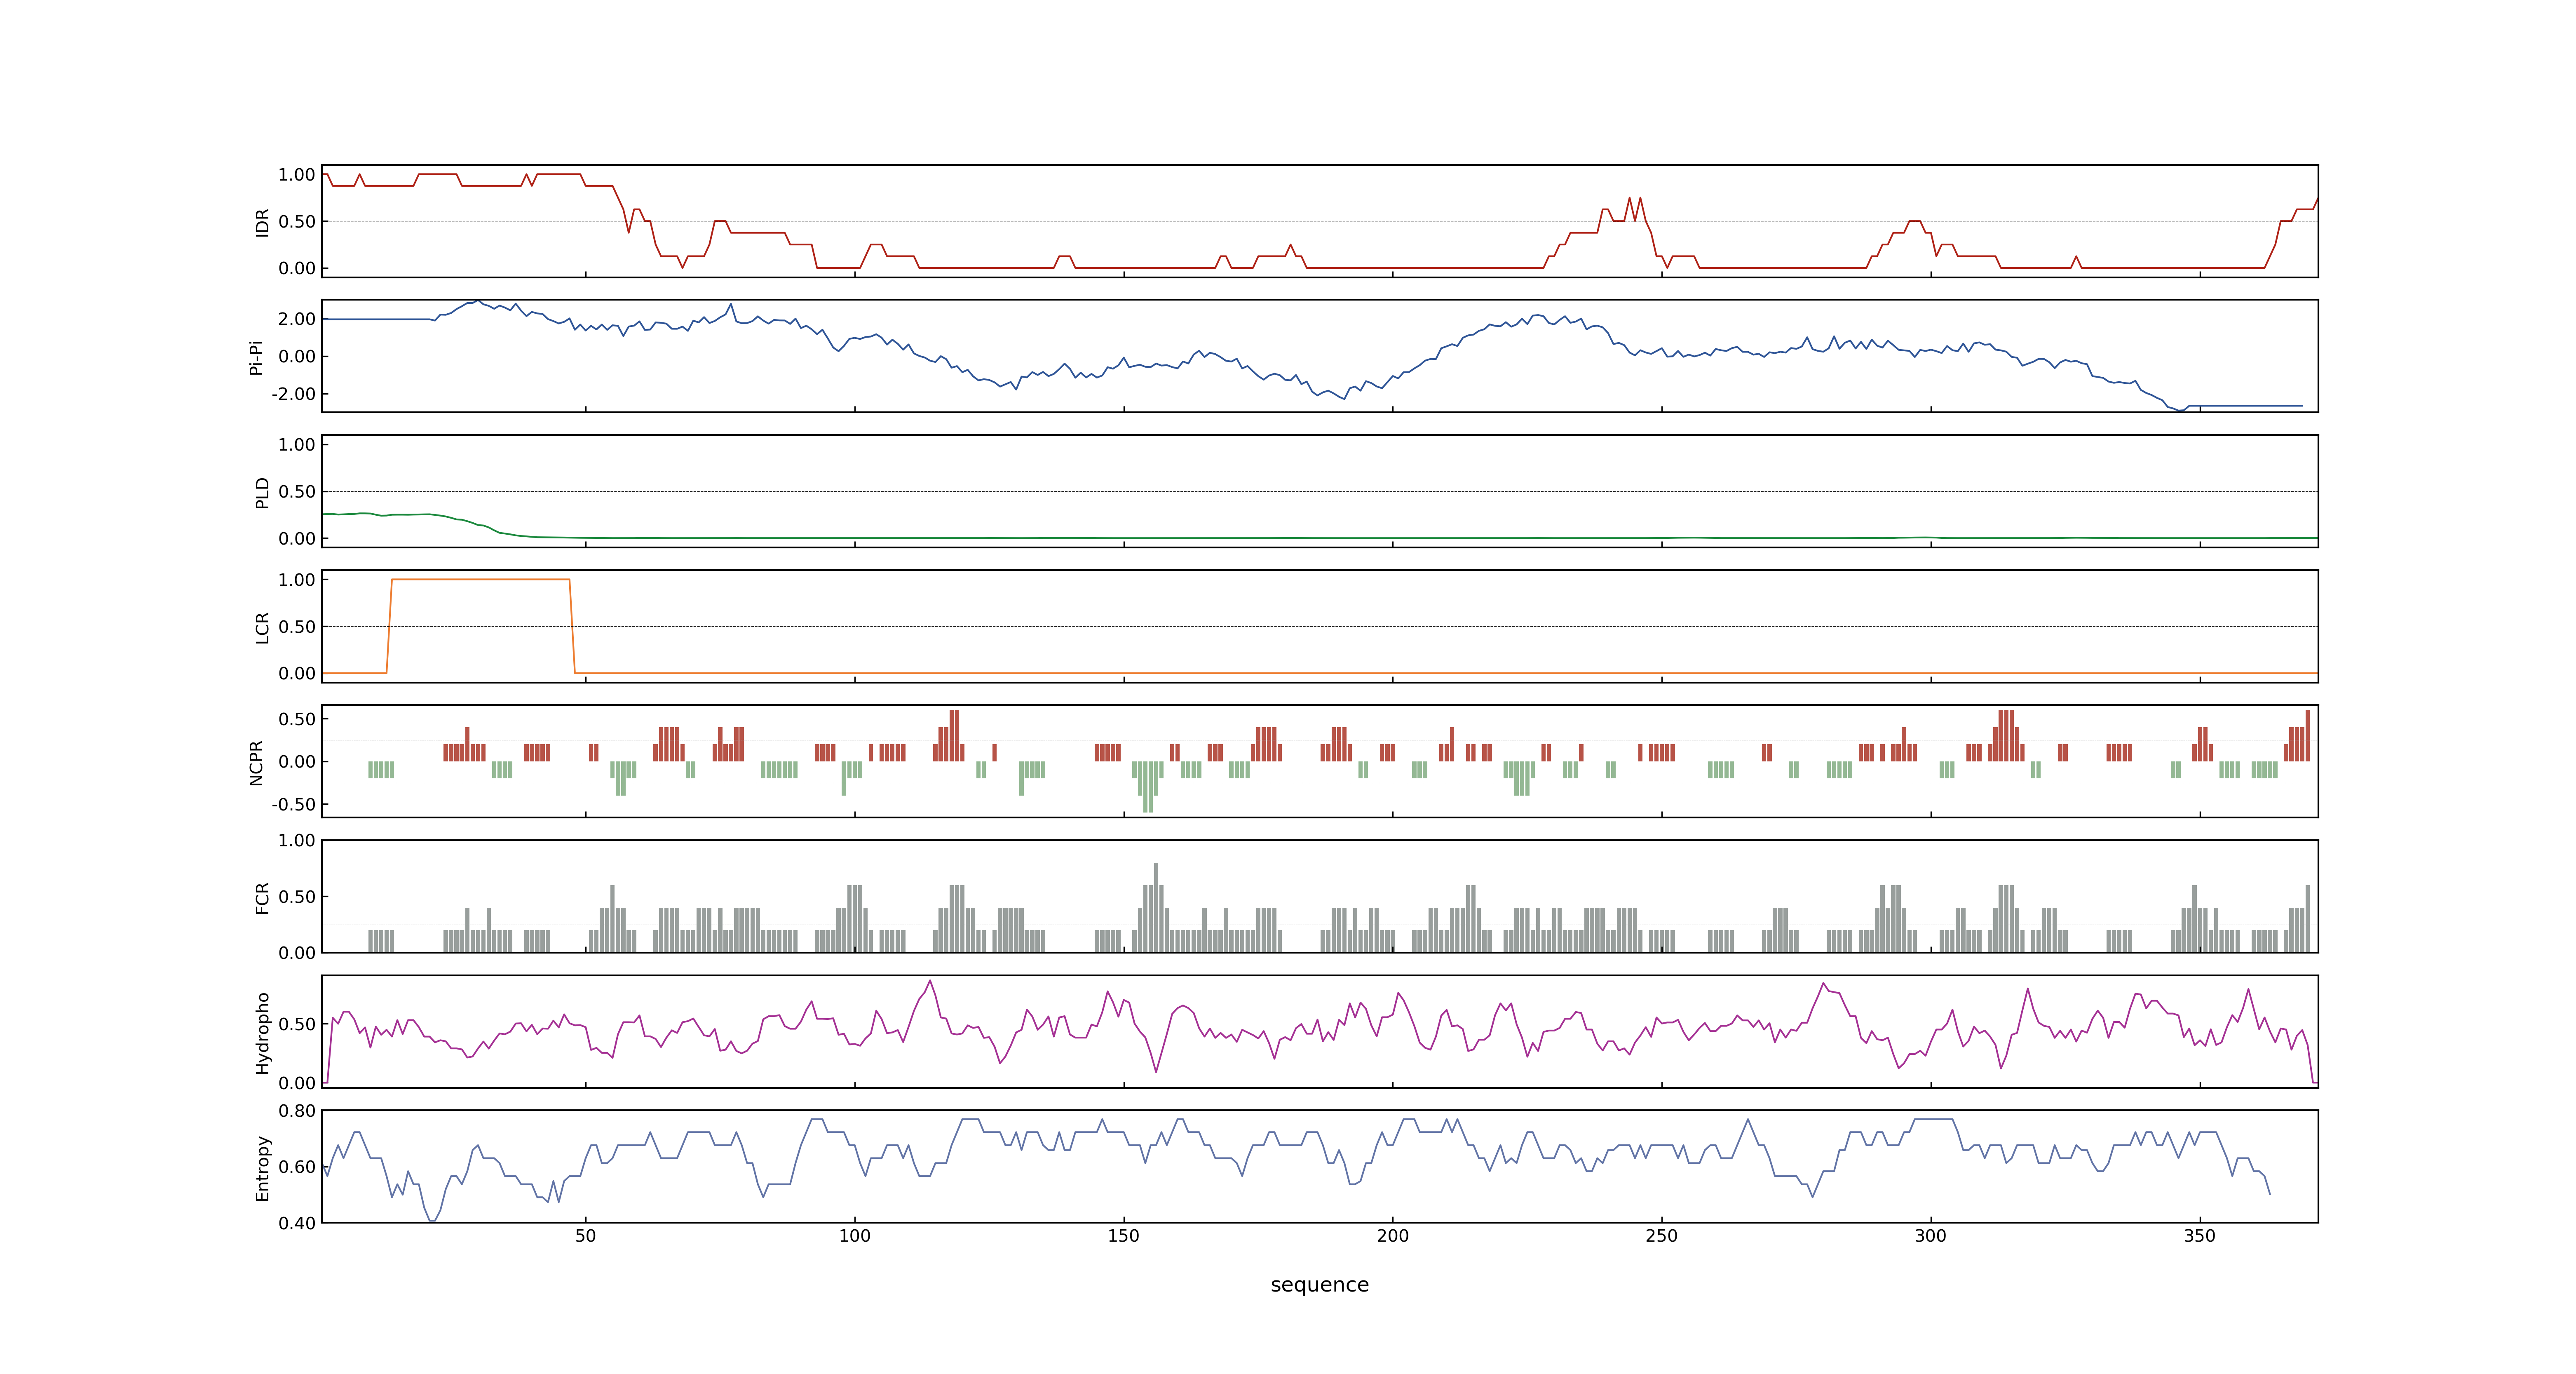Click the Pi-Pi axis label
Image resolution: width=2576 pixels, height=1374 pixels.
point(256,357)
